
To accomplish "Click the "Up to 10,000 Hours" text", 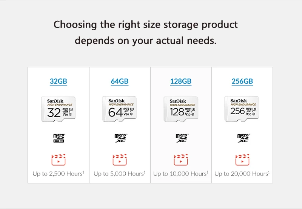I will coord(181,174).
